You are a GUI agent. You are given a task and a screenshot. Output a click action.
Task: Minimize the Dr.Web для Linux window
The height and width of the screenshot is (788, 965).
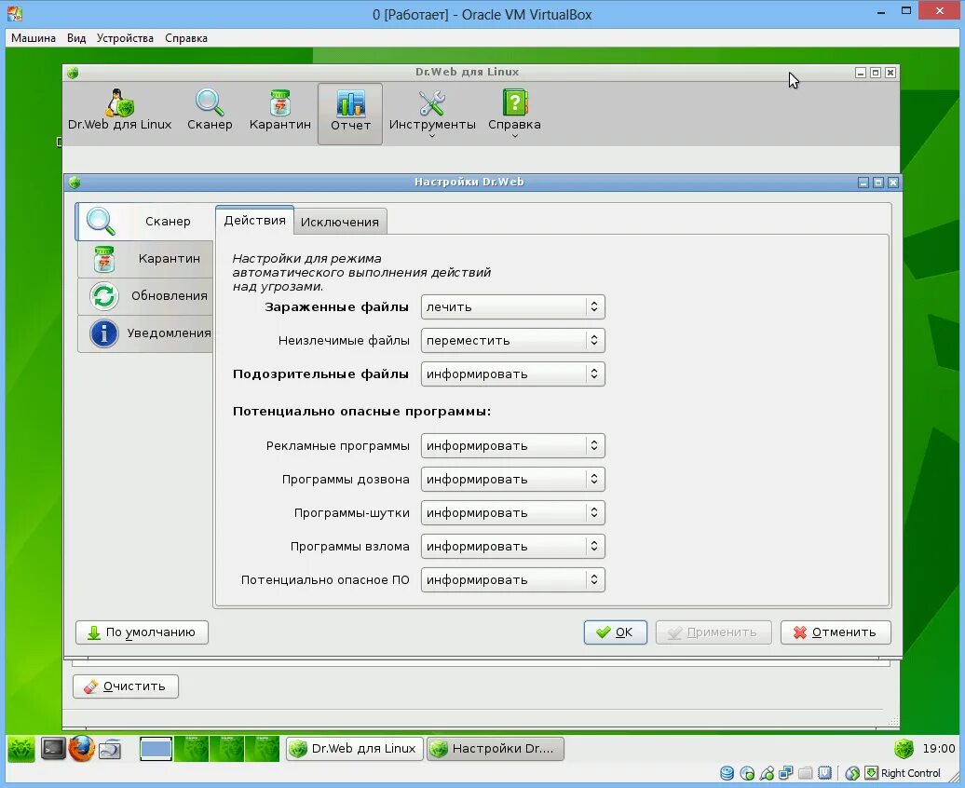point(861,73)
